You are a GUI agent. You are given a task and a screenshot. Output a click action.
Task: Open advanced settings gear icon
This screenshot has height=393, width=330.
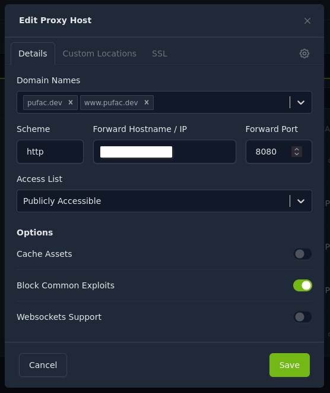coord(304,54)
